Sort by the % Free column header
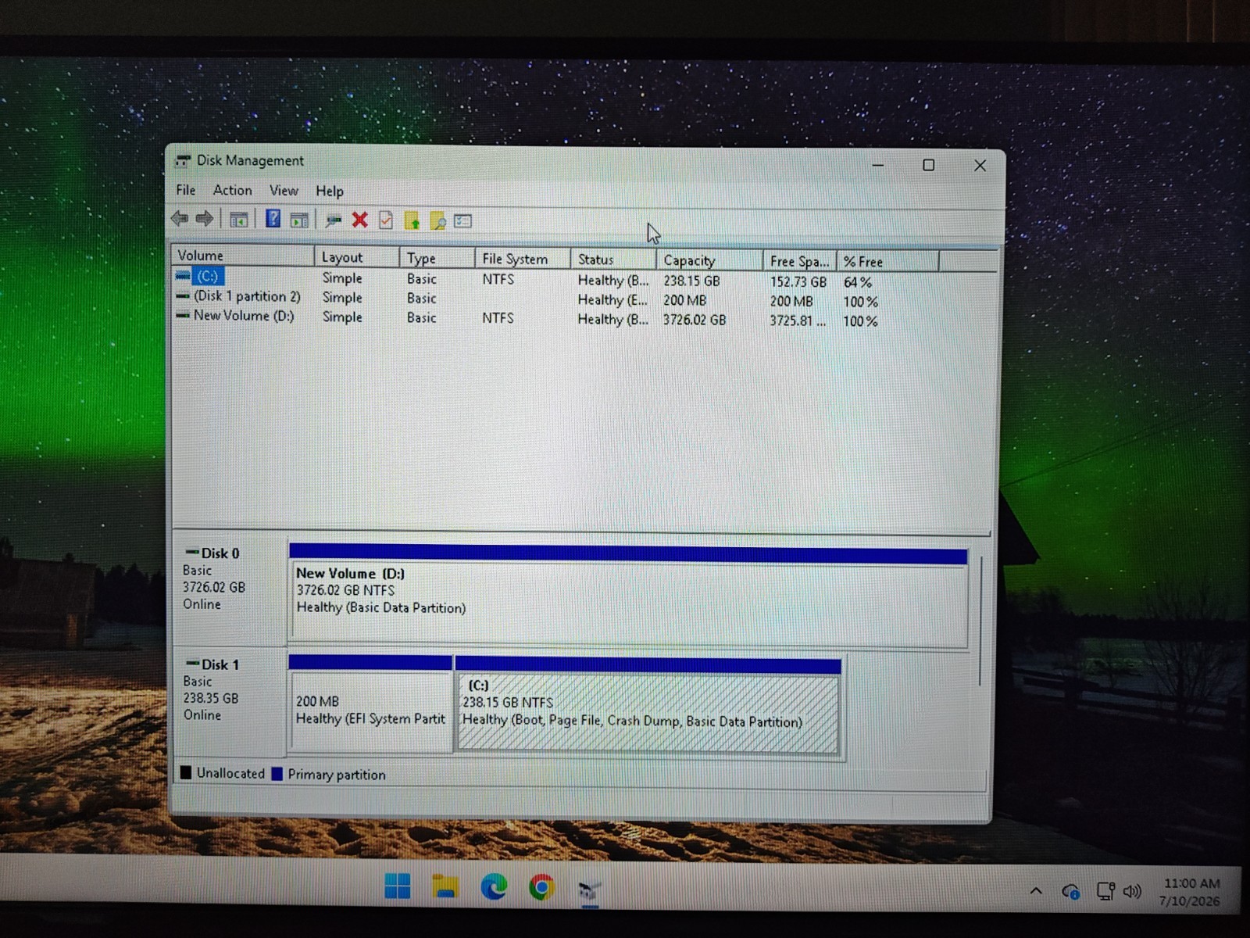This screenshot has width=1250, height=938. coord(887,262)
